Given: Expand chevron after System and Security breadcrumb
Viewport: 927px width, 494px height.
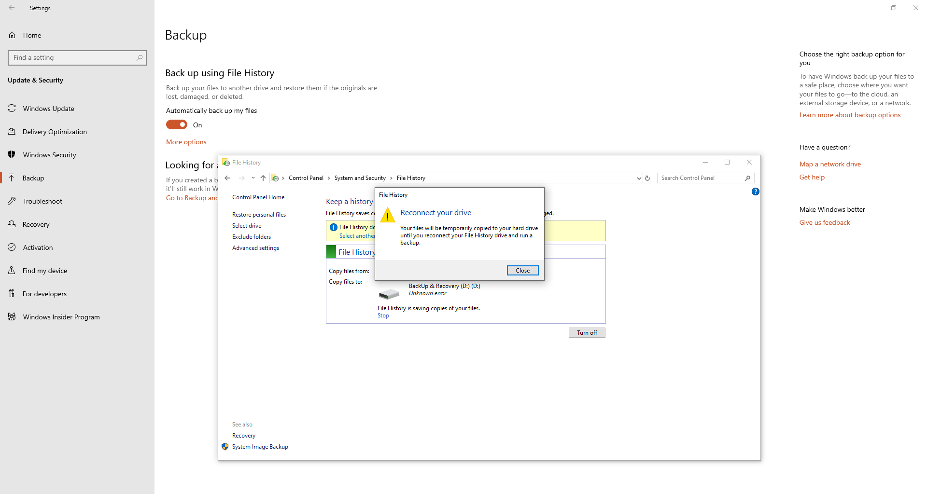Looking at the screenshot, I should [x=391, y=178].
